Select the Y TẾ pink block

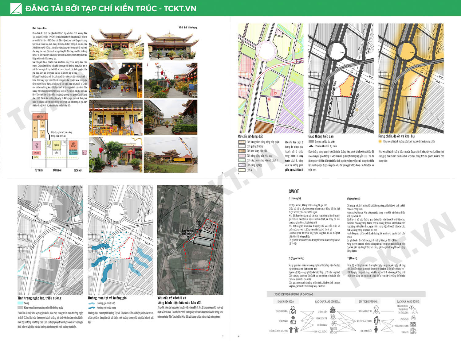85,153
